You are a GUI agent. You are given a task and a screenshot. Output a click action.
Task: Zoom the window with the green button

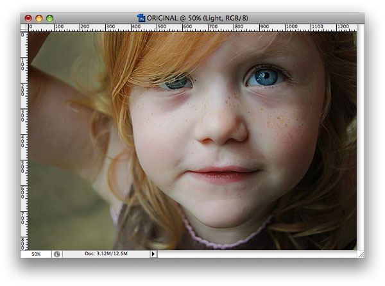(50, 18)
